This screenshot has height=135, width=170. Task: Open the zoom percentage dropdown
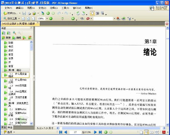(x=47, y=19)
